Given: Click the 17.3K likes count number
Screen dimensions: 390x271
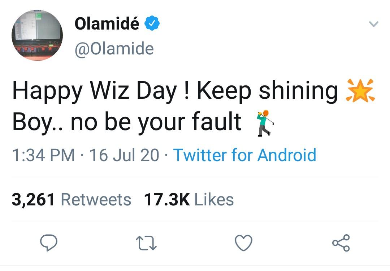Looking at the screenshot, I should click(166, 200).
